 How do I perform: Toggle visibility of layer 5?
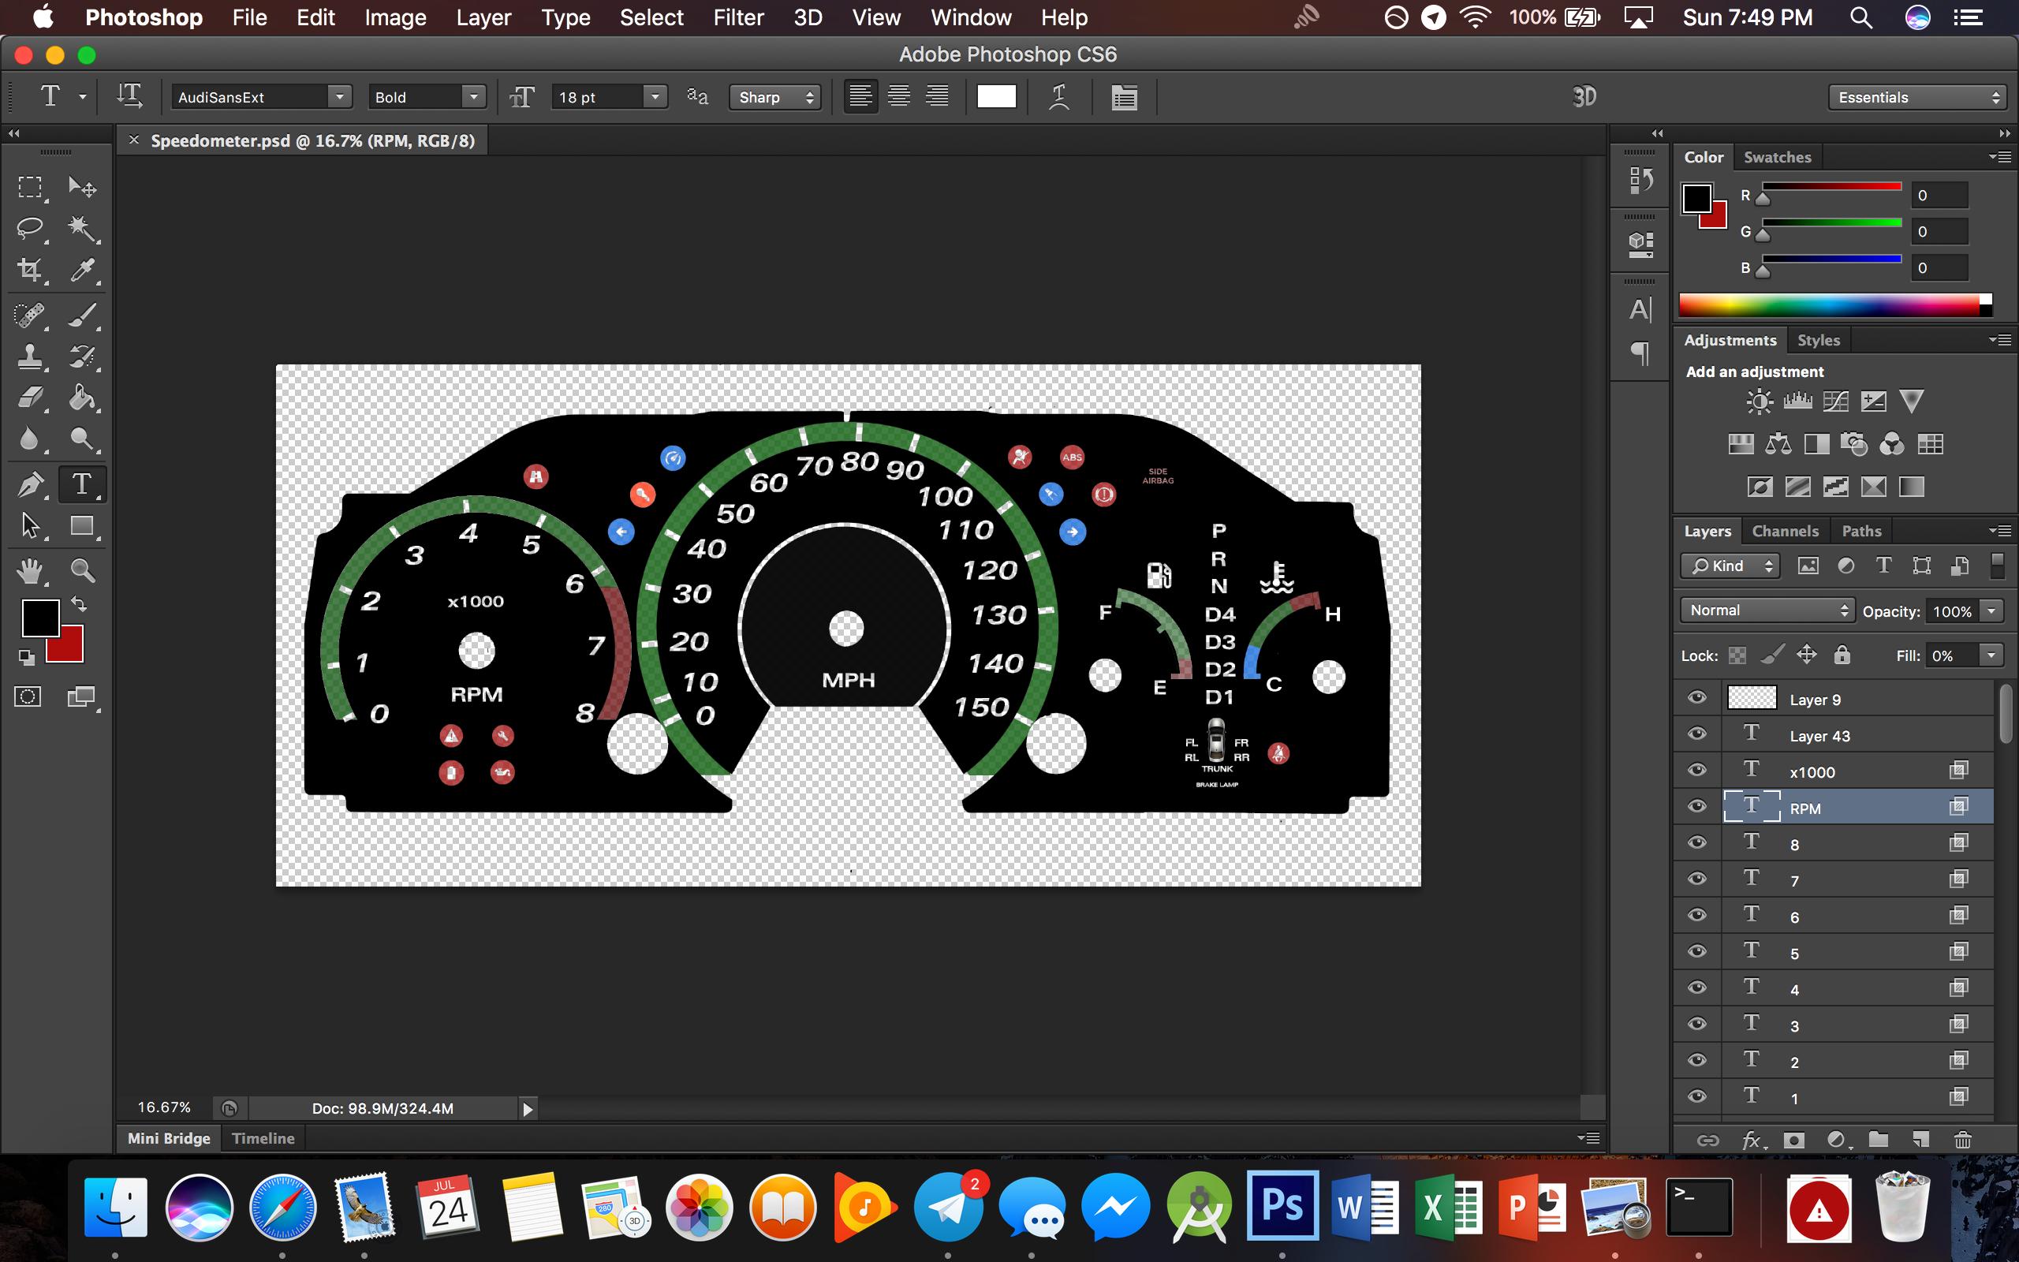click(x=1697, y=952)
